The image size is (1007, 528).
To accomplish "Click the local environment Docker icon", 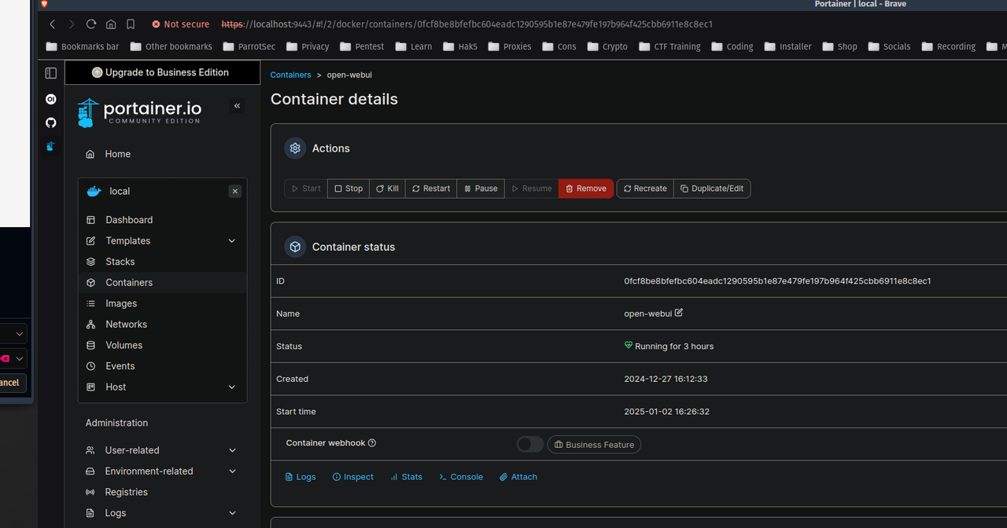I will click(94, 191).
